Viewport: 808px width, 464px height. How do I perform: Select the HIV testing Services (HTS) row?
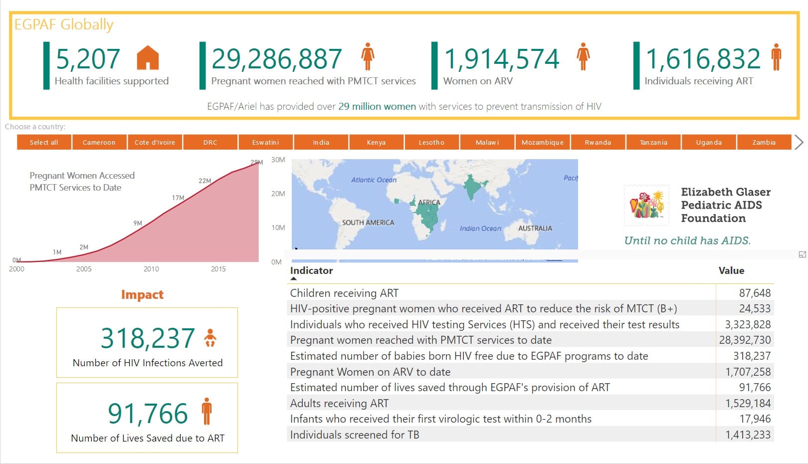(530, 324)
